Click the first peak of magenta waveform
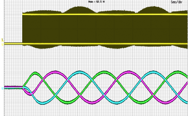Screen dimensions: 188x116 click(x=55, y=72)
